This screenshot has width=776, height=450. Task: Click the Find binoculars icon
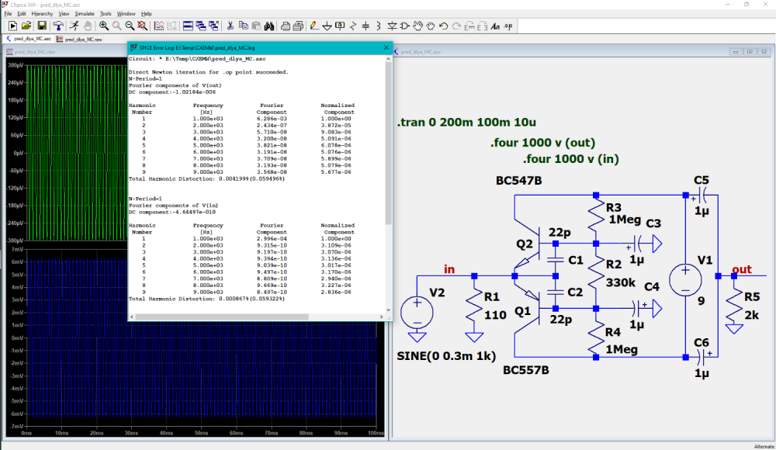coord(271,26)
